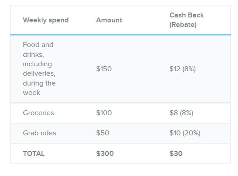Click the word 'week' in first row
Image resolution: width=238 pixels, height=176 pixels.
click(31, 93)
